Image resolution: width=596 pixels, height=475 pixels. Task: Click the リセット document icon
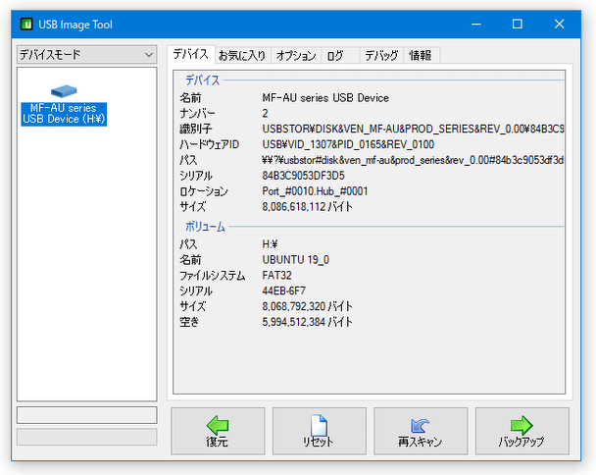[319, 425]
